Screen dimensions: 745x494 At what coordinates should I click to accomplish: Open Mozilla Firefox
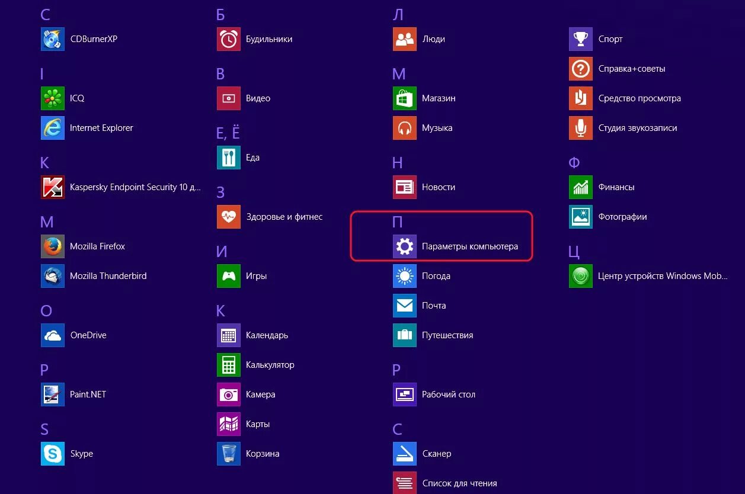53,246
